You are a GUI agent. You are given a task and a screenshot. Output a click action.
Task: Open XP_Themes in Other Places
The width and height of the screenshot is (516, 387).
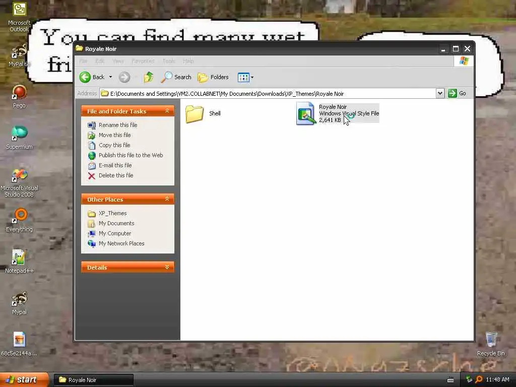point(112,213)
